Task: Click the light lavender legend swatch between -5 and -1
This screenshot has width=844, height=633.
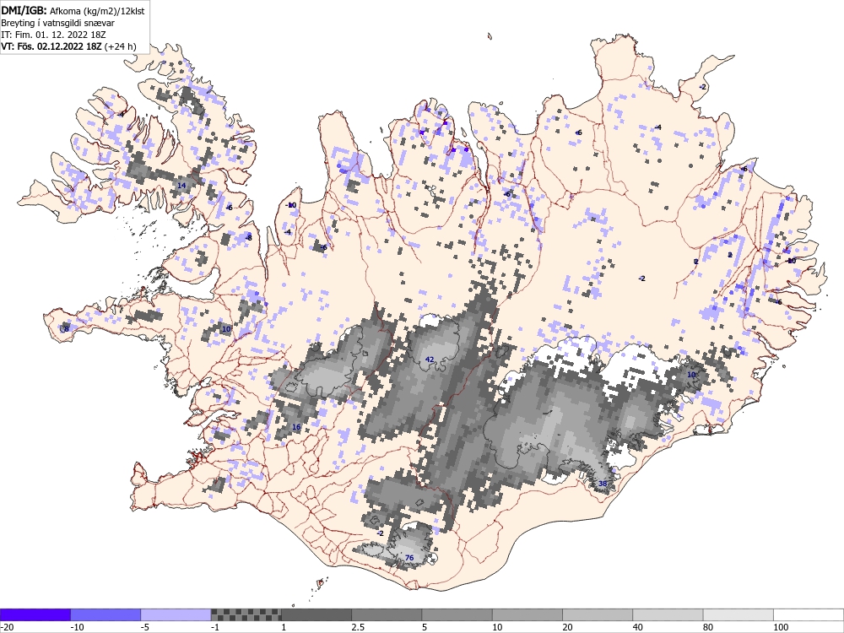Action: (x=176, y=614)
